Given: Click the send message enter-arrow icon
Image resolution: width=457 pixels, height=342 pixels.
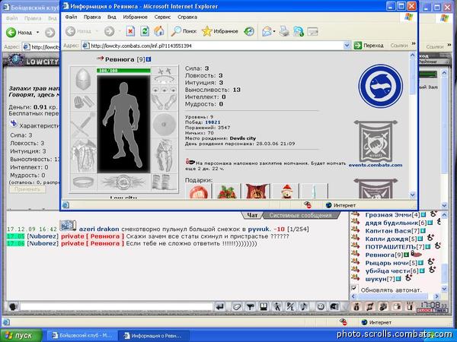Looking at the screenshot, I should (x=221, y=307).
